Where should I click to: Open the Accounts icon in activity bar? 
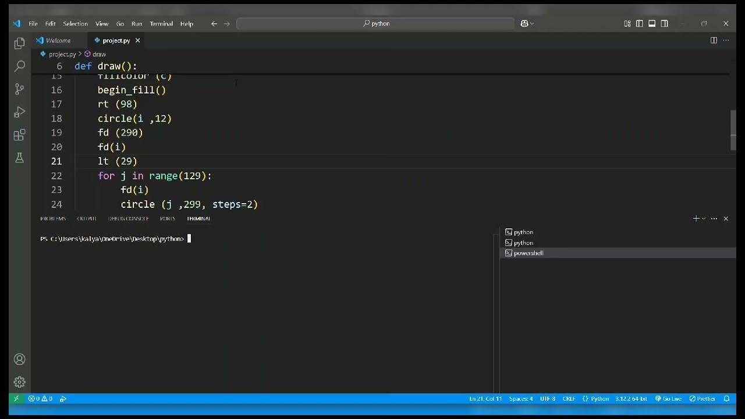[19, 360]
